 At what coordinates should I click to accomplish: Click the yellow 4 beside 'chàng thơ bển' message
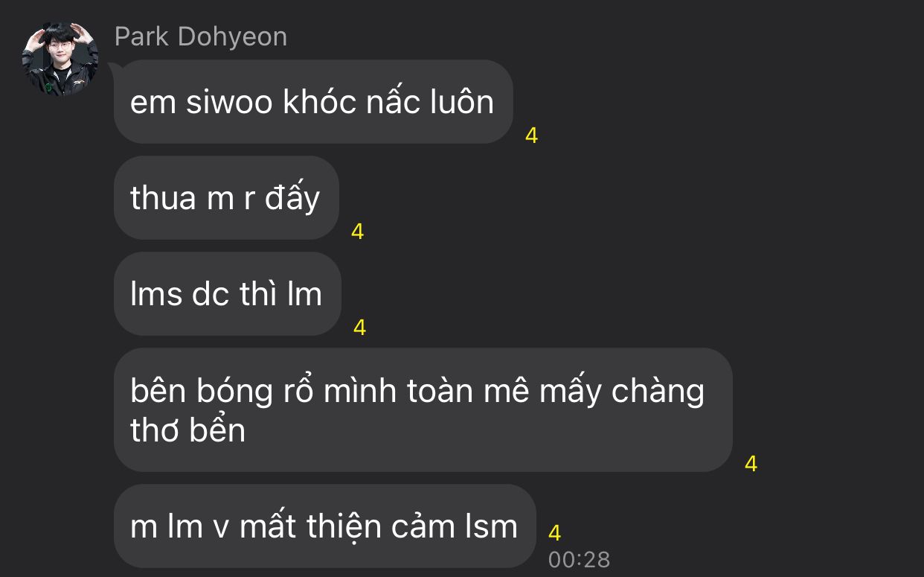(x=751, y=464)
